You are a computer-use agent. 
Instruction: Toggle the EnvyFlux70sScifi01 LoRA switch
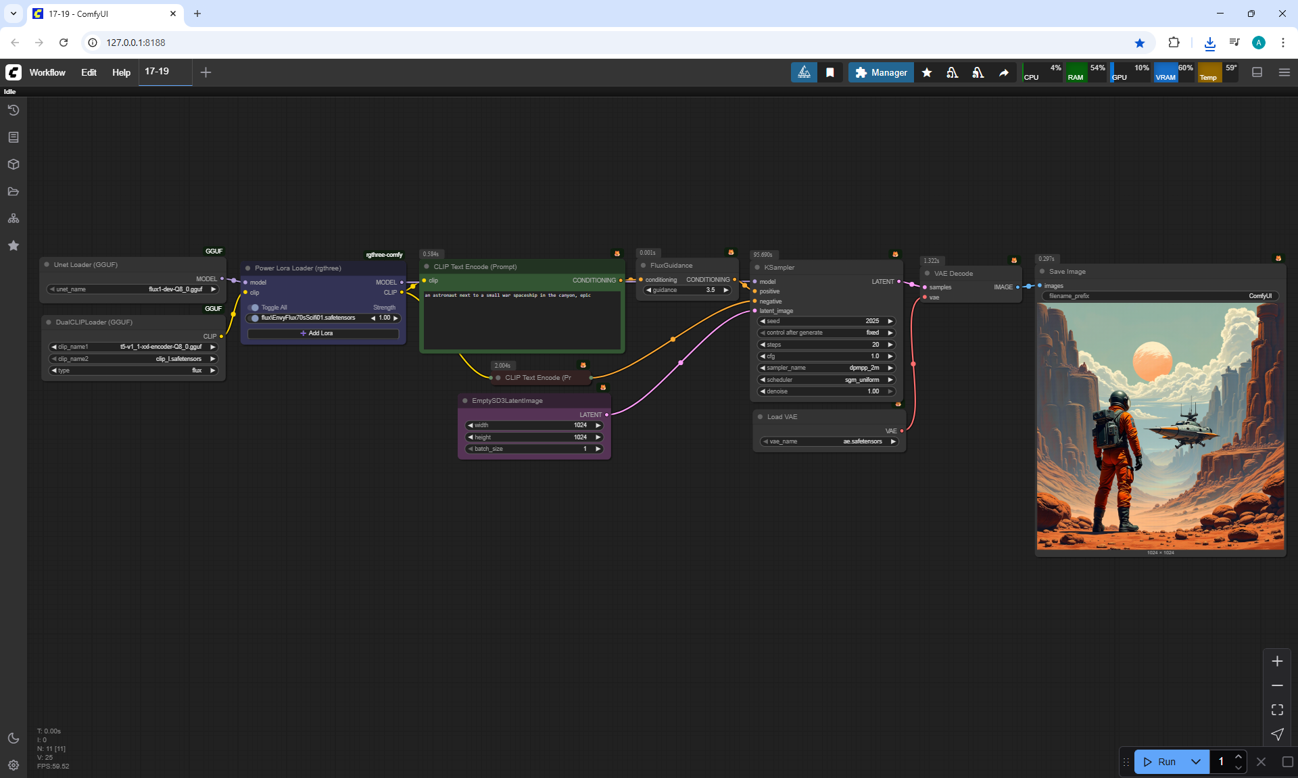(x=254, y=318)
